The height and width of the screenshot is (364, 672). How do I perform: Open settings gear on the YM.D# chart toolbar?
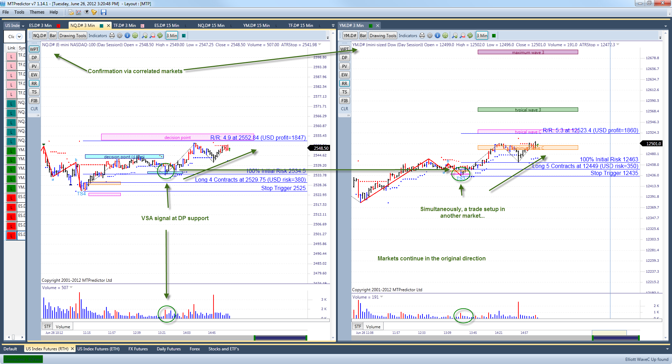pyautogui.click(x=430, y=35)
